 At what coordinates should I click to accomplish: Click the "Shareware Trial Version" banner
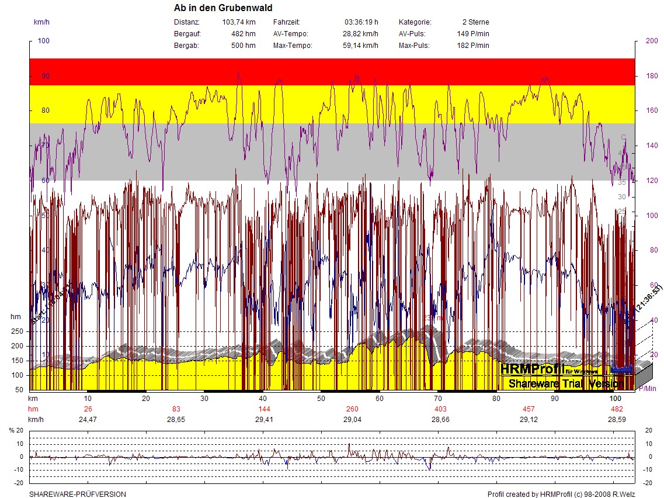pyautogui.click(x=566, y=383)
